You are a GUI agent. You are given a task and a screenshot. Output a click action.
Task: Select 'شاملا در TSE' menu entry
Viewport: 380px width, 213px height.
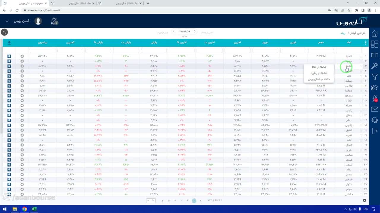click(x=319, y=67)
